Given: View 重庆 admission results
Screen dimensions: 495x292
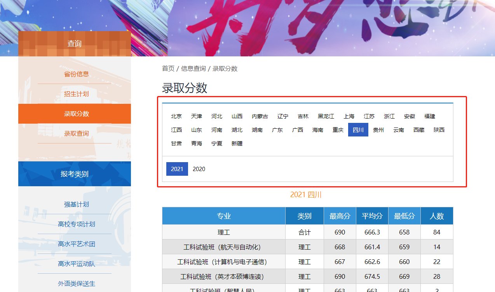Looking at the screenshot, I should click(x=338, y=130).
